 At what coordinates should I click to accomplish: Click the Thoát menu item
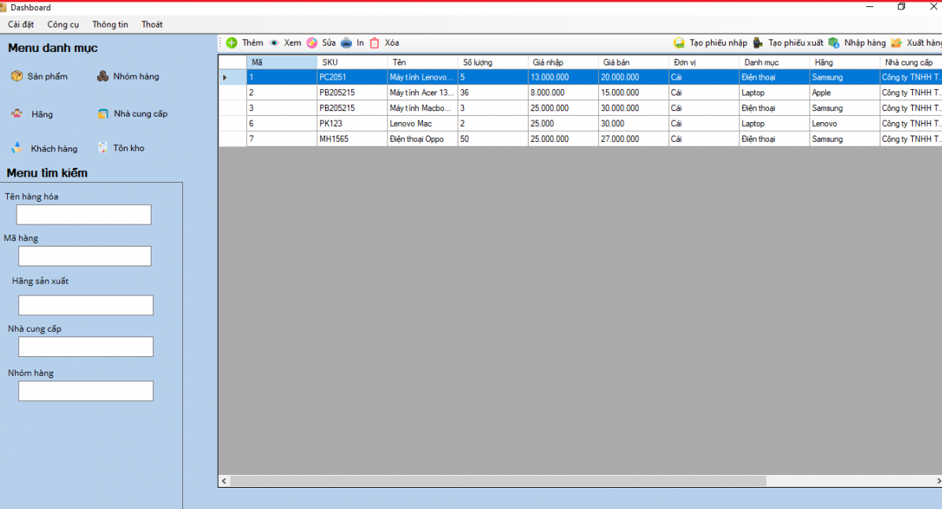[152, 24]
